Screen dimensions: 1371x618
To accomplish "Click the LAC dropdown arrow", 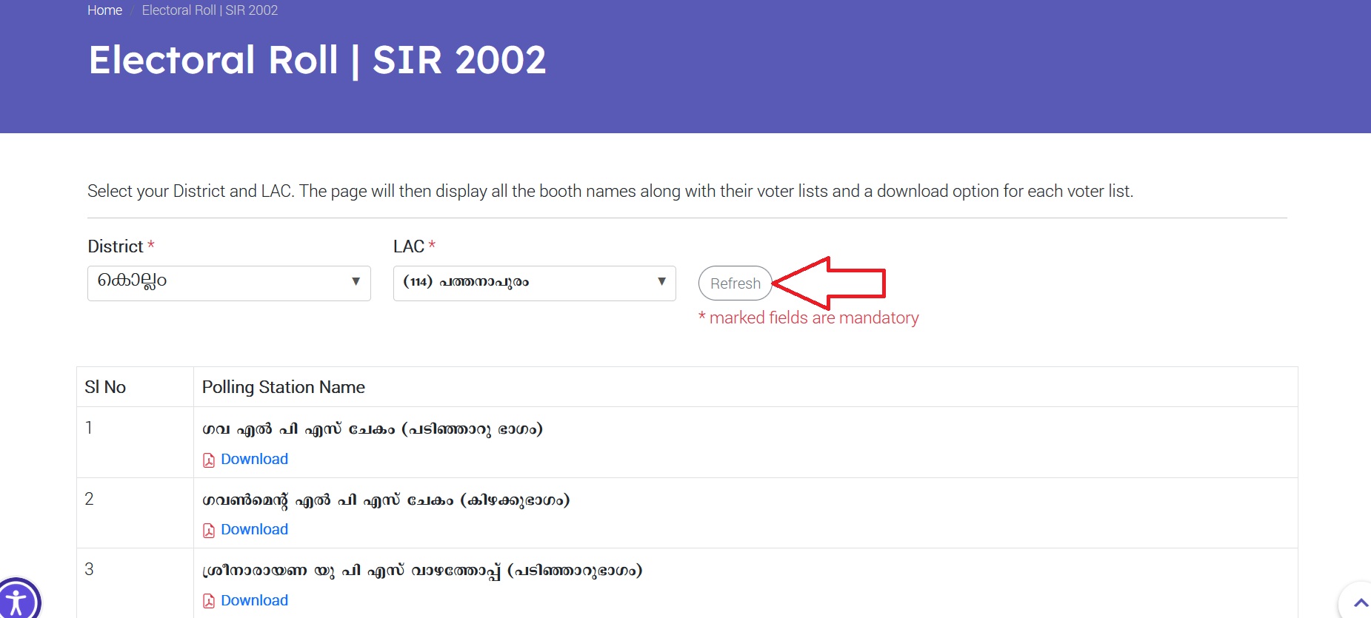I will pyautogui.click(x=661, y=281).
